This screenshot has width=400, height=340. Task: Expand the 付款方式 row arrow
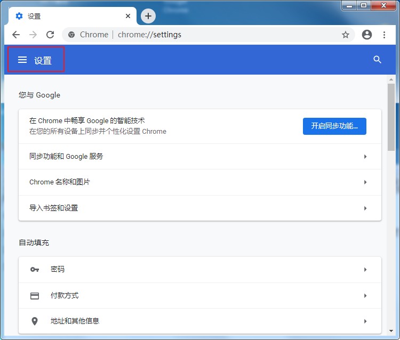pos(365,296)
